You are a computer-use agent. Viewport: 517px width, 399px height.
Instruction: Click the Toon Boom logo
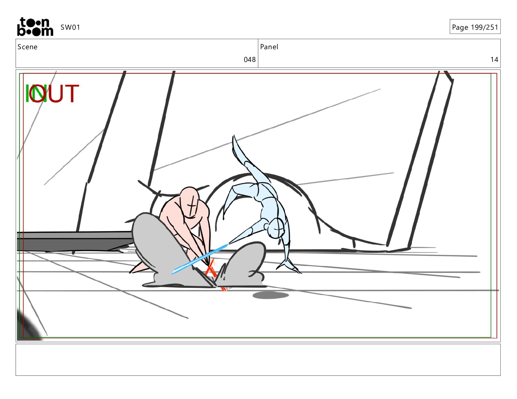tap(35, 27)
